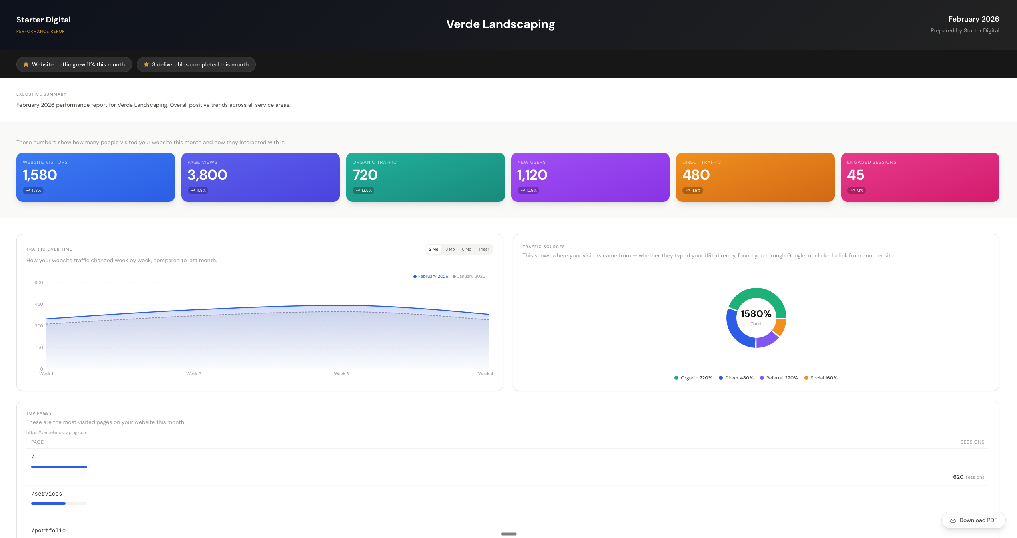Click the 'PAGE' column header
Viewport: 1017px width, 538px height.
pyautogui.click(x=37, y=442)
